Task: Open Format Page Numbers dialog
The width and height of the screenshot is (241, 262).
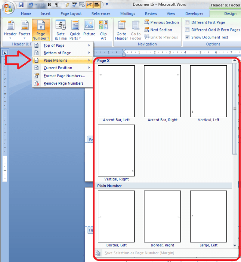Action: 63,76
